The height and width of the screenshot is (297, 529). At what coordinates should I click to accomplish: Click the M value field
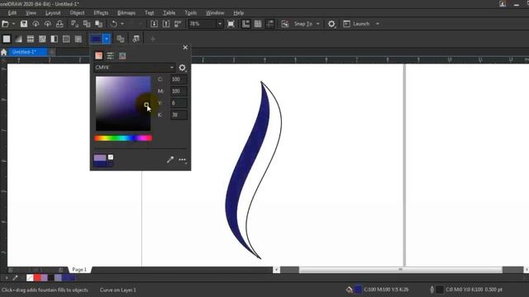[x=179, y=92]
